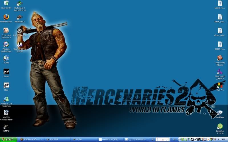Click the 26207_ne... audio file icon
This screenshot has height=142, width=228.
tap(220, 46)
